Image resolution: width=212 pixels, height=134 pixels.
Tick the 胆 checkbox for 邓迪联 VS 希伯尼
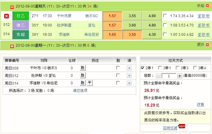[118, 83]
